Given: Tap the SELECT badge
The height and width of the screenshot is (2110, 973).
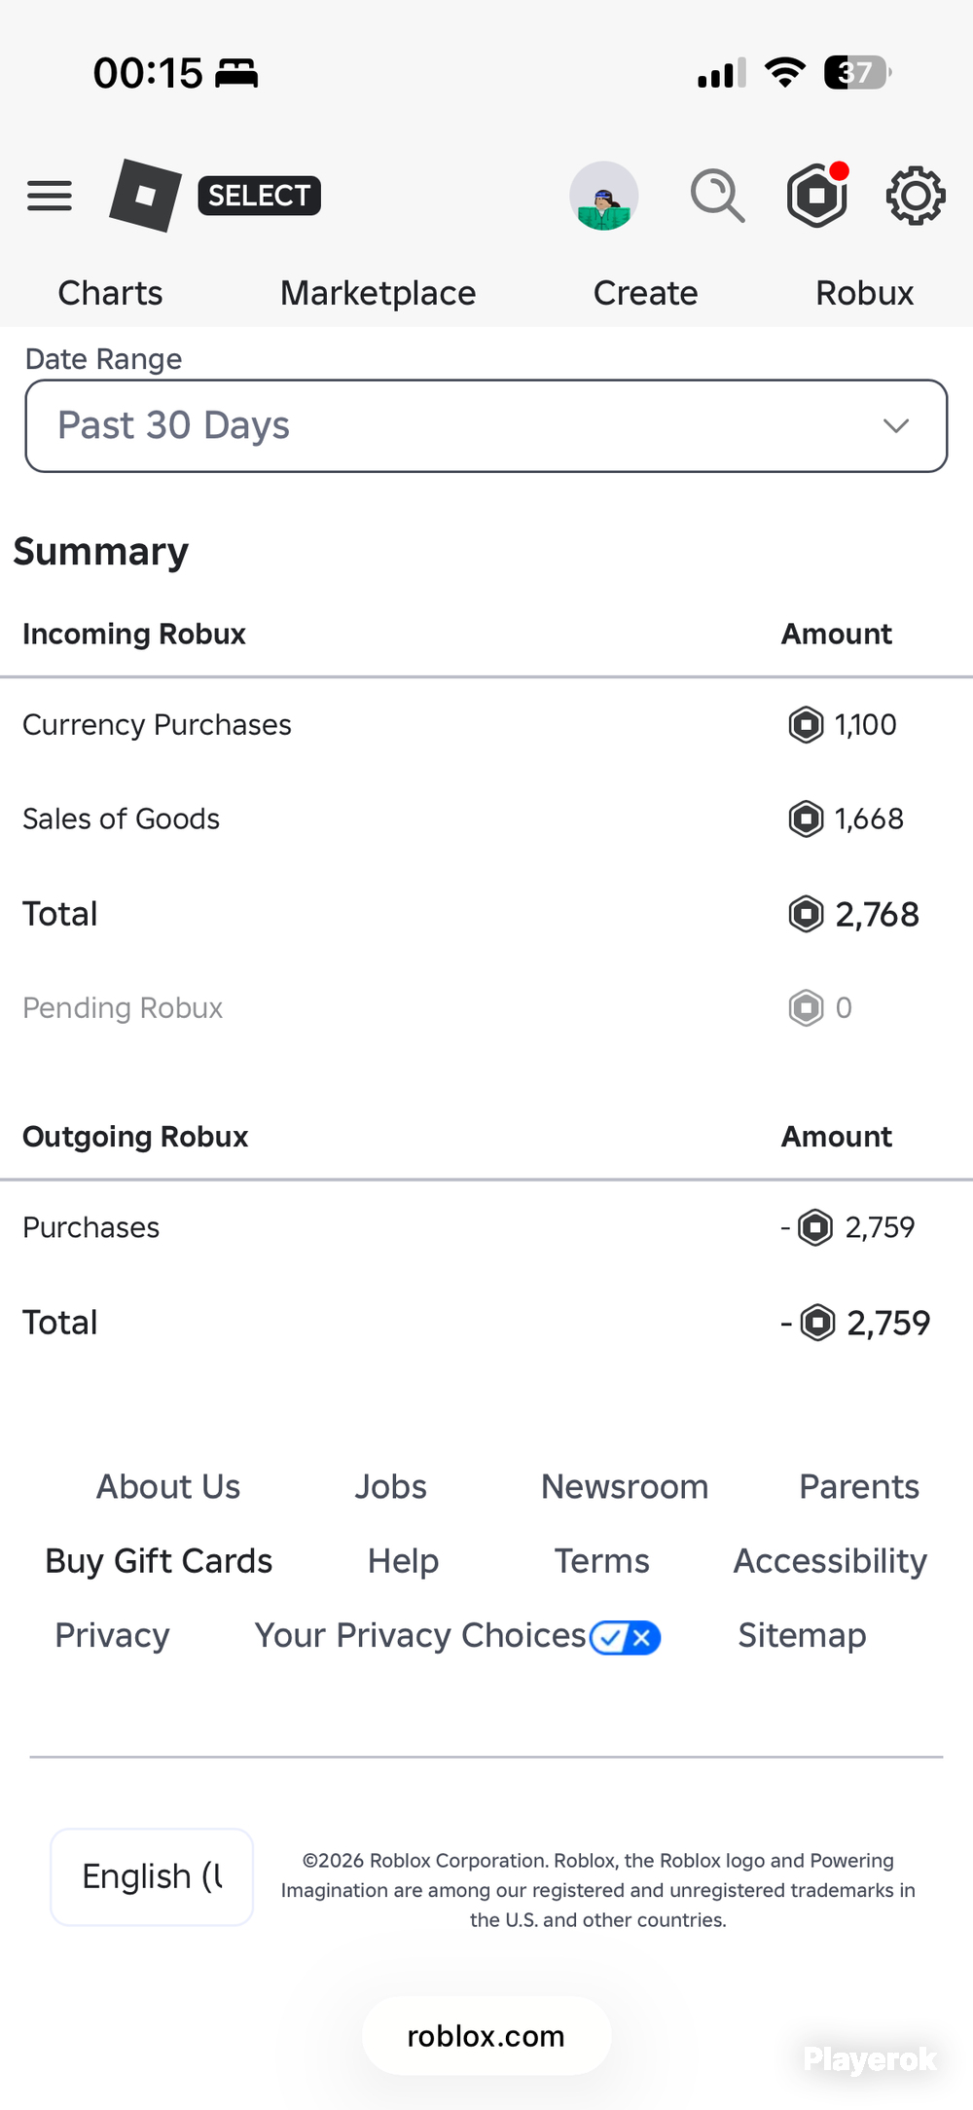Looking at the screenshot, I should click(x=259, y=196).
